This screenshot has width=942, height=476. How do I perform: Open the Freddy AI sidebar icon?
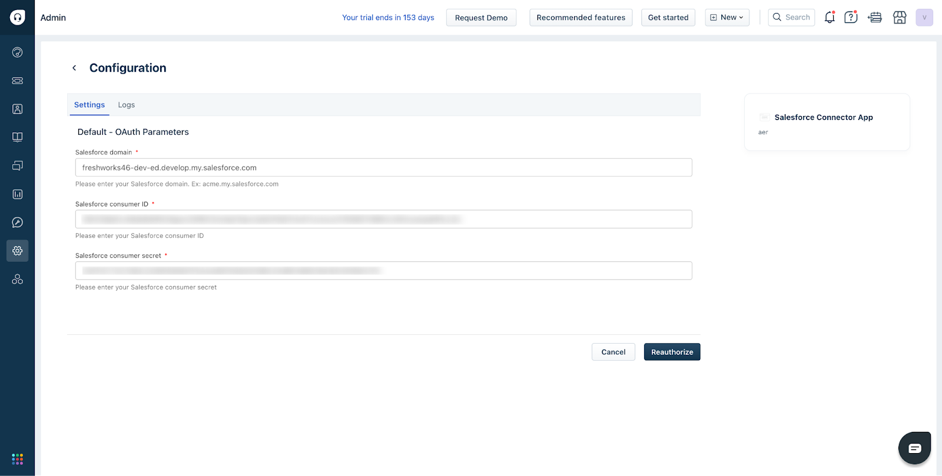[18, 222]
